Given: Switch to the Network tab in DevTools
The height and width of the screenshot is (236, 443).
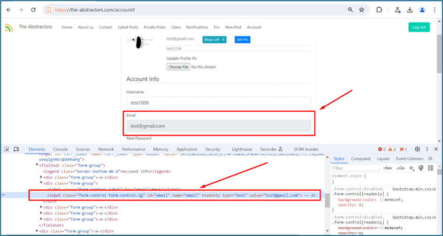Looking at the screenshot, I should pos(106,149).
